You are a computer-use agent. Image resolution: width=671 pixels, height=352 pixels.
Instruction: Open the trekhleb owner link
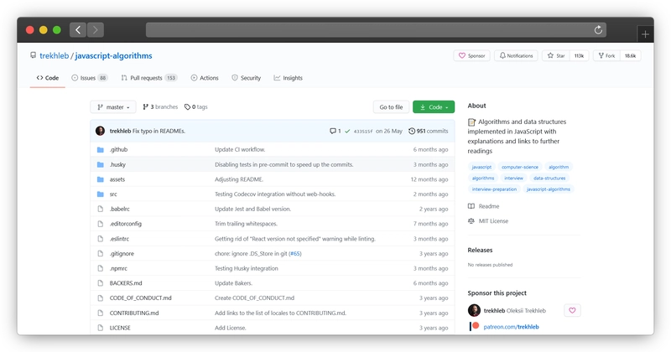pos(54,55)
